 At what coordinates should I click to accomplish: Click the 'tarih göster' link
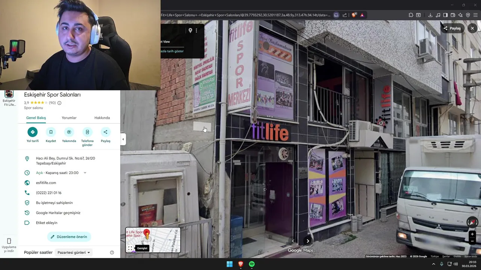click(x=172, y=51)
